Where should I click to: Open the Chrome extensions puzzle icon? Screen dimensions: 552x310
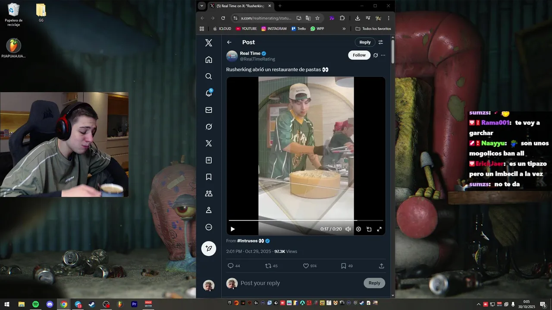coord(342,18)
